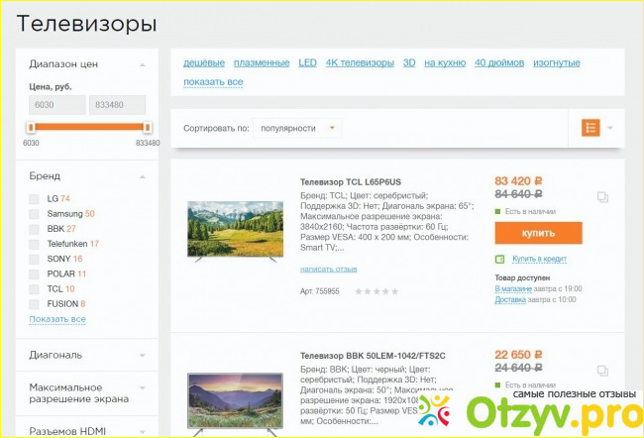Select the Telefunken brand filter
This screenshot has height=438, width=644.
pyautogui.click(x=37, y=243)
